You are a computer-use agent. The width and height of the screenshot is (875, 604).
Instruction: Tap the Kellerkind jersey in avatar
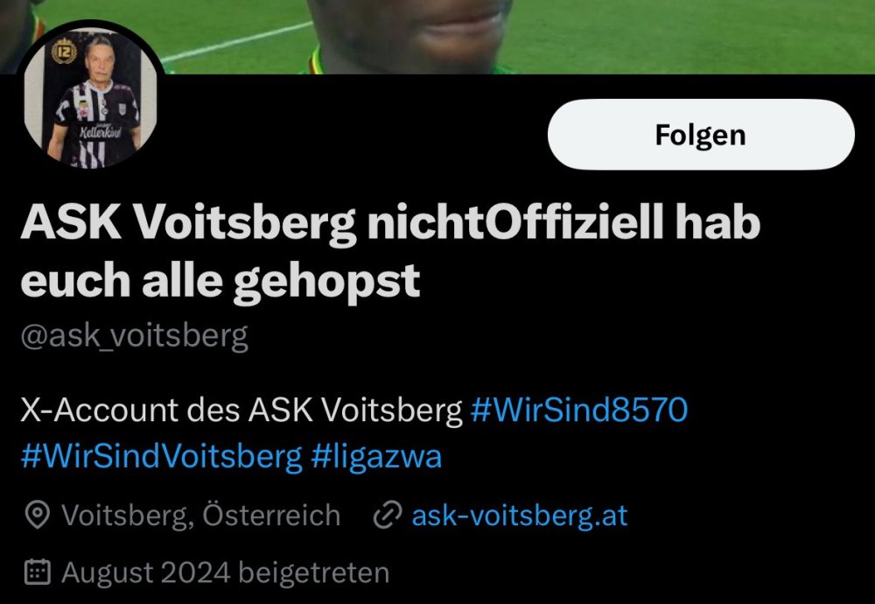[97, 123]
